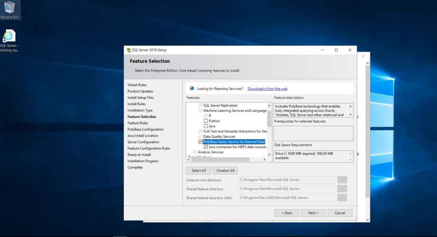Enable the Python feature checkbox
Viewport: 437px width, 237px height.
click(x=206, y=121)
